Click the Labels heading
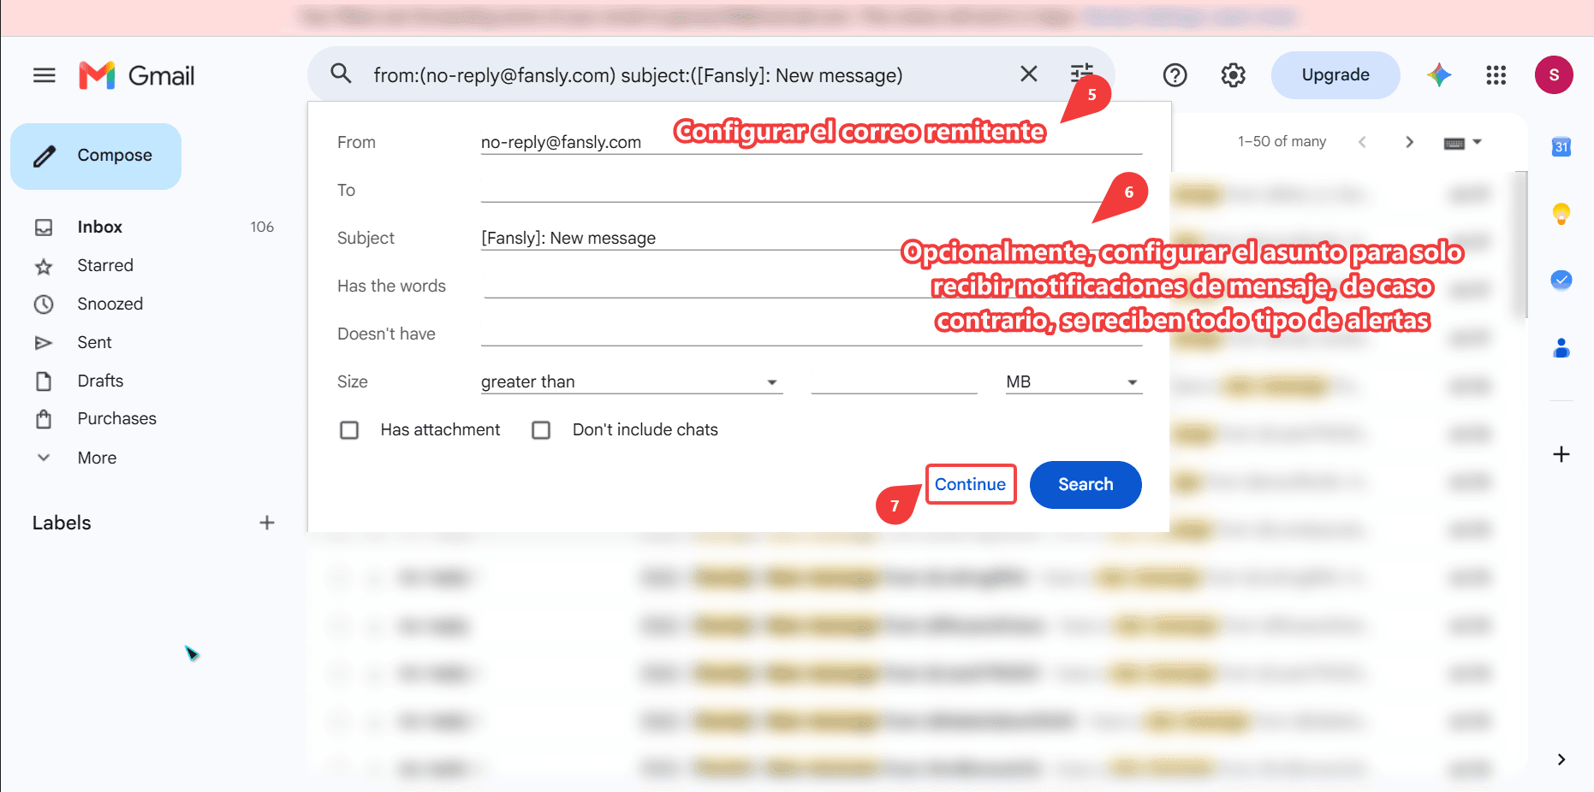 (x=62, y=523)
